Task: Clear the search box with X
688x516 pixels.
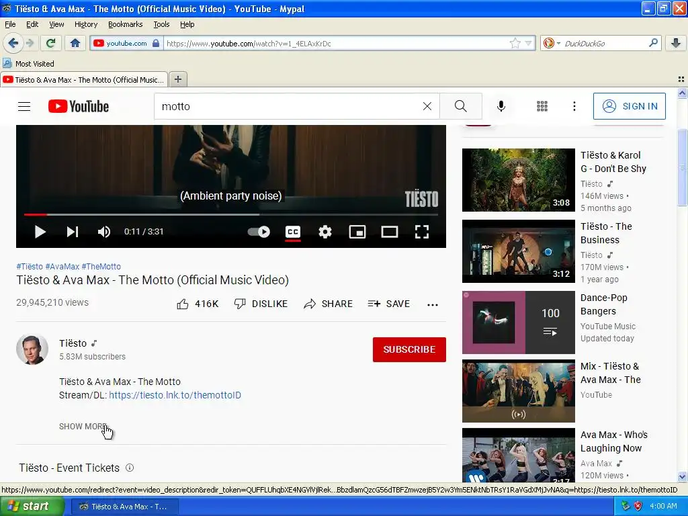Action: click(x=427, y=106)
